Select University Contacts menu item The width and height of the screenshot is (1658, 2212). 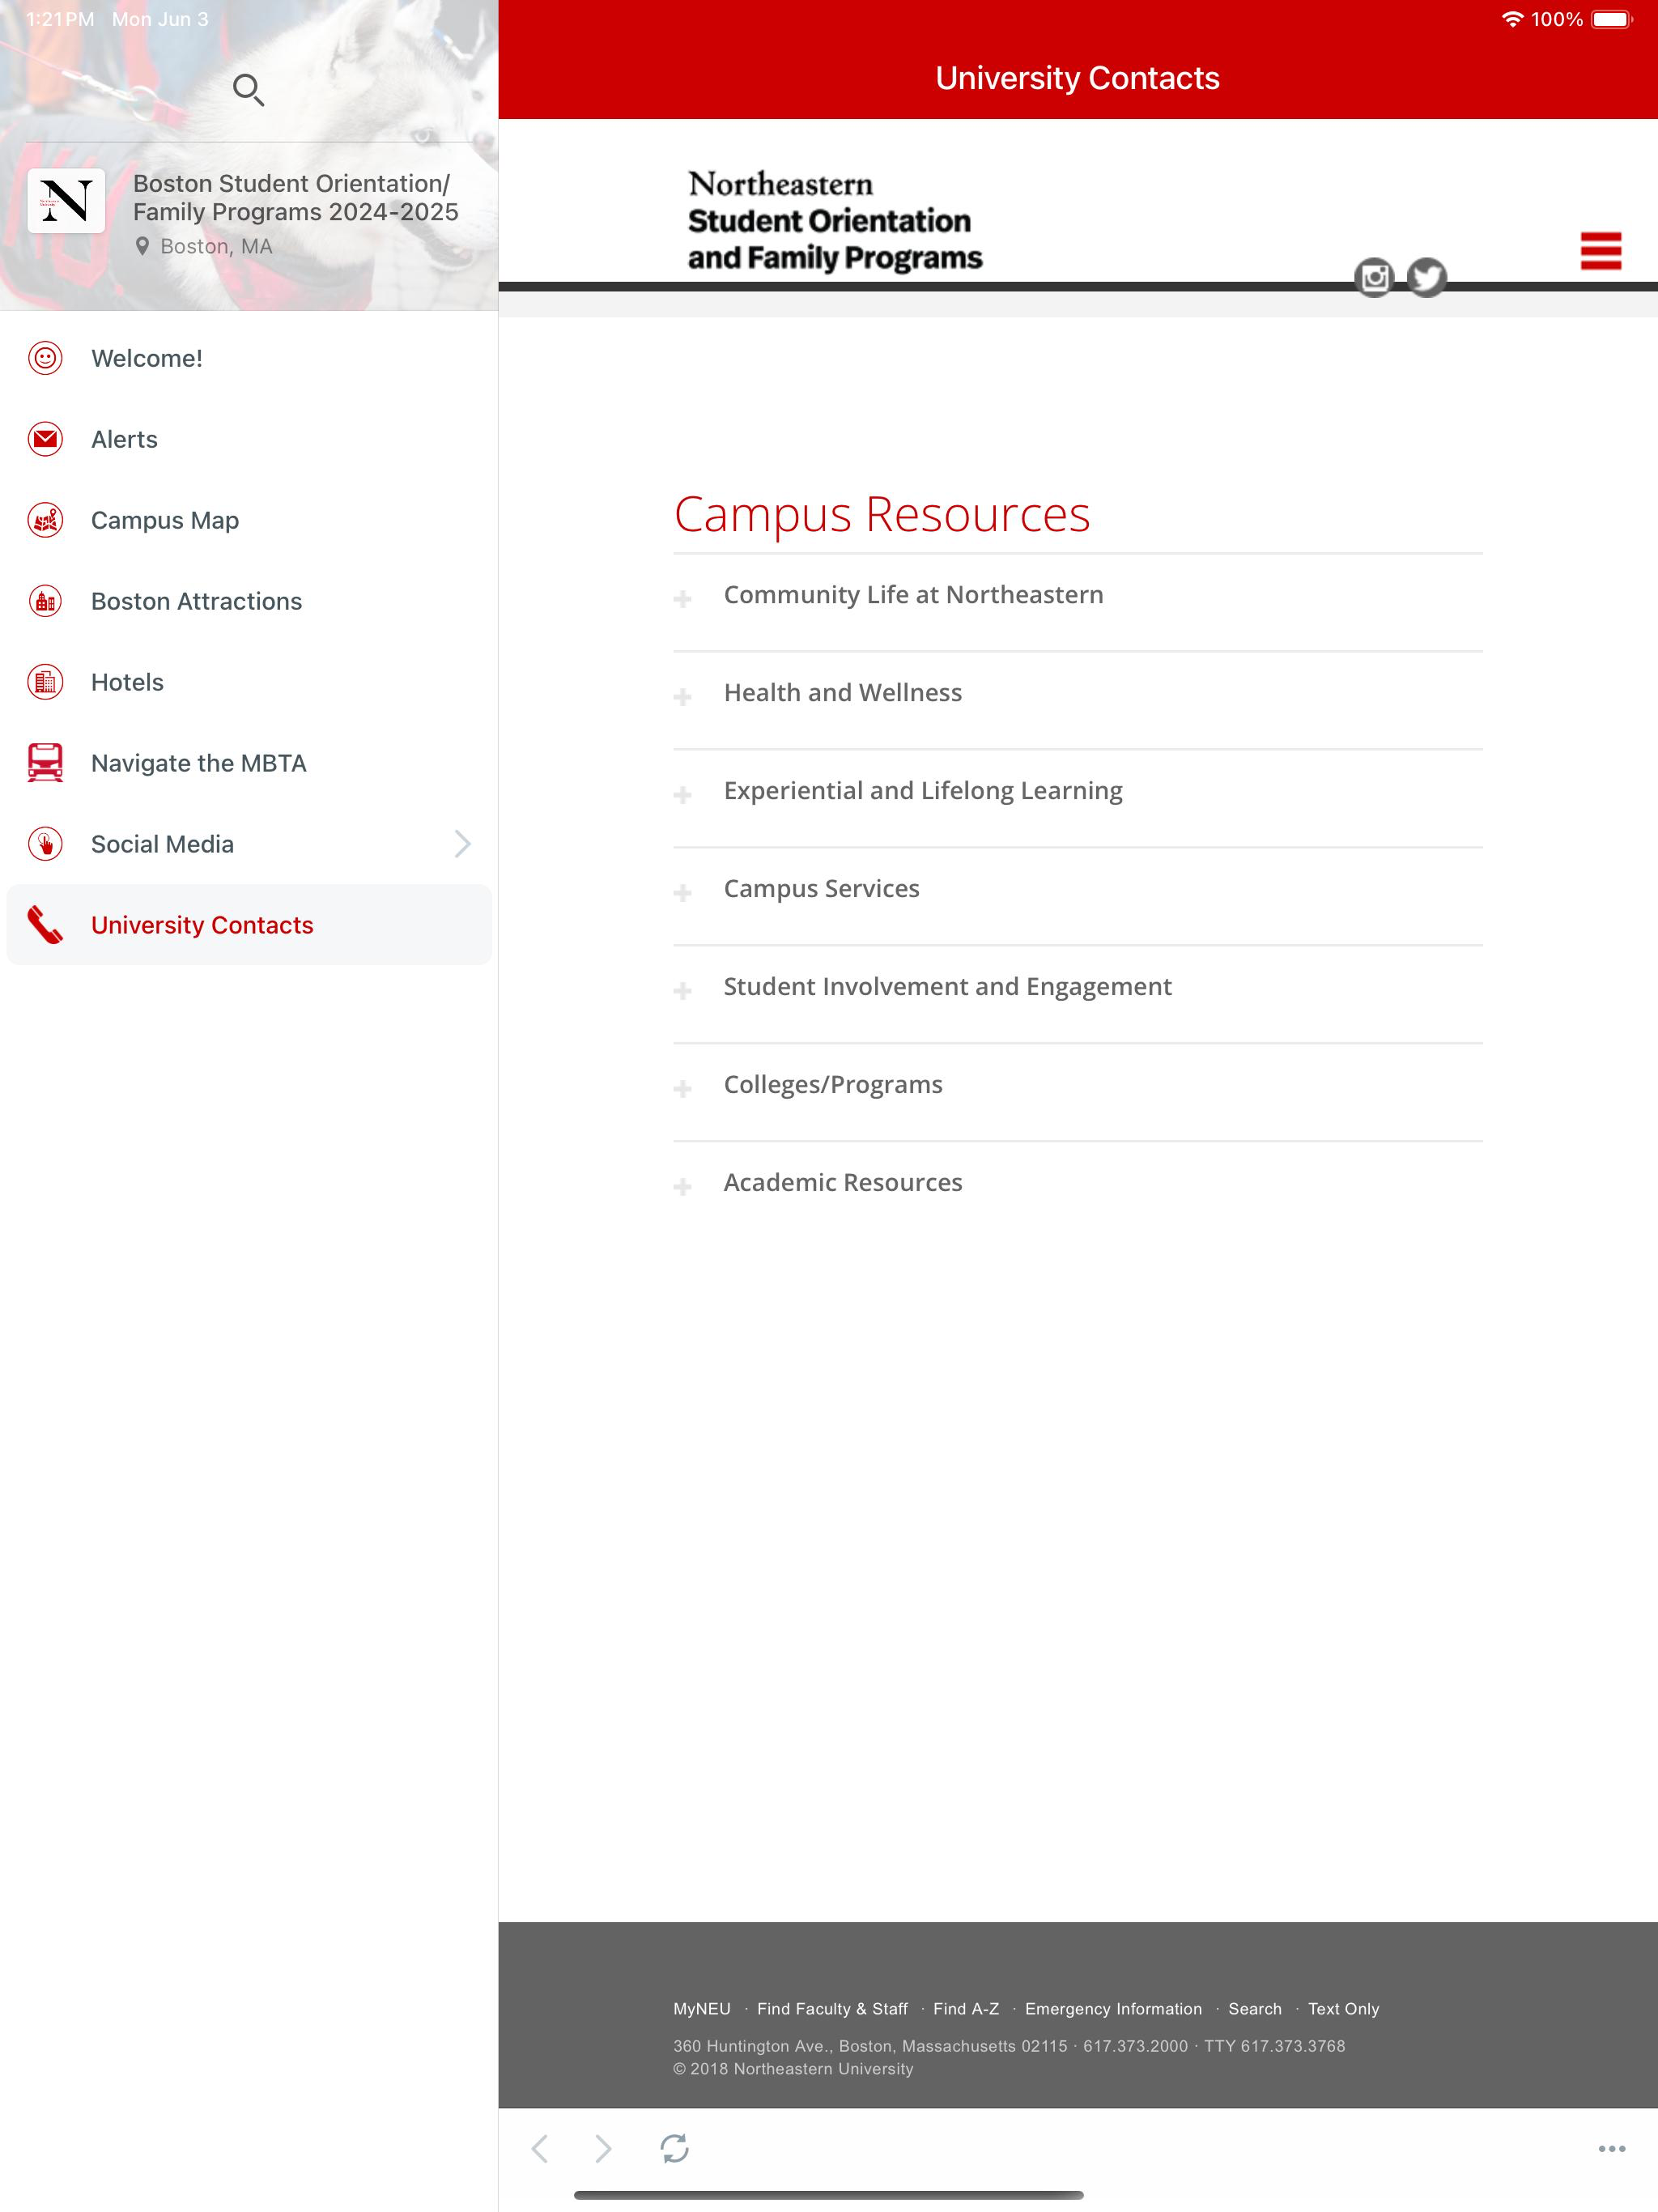(x=249, y=925)
